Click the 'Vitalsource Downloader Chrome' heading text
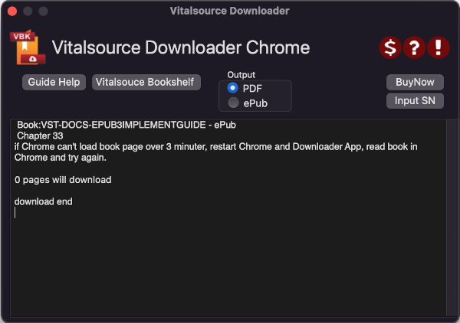This screenshot has height=323, width=460. [x=181, y=47]
